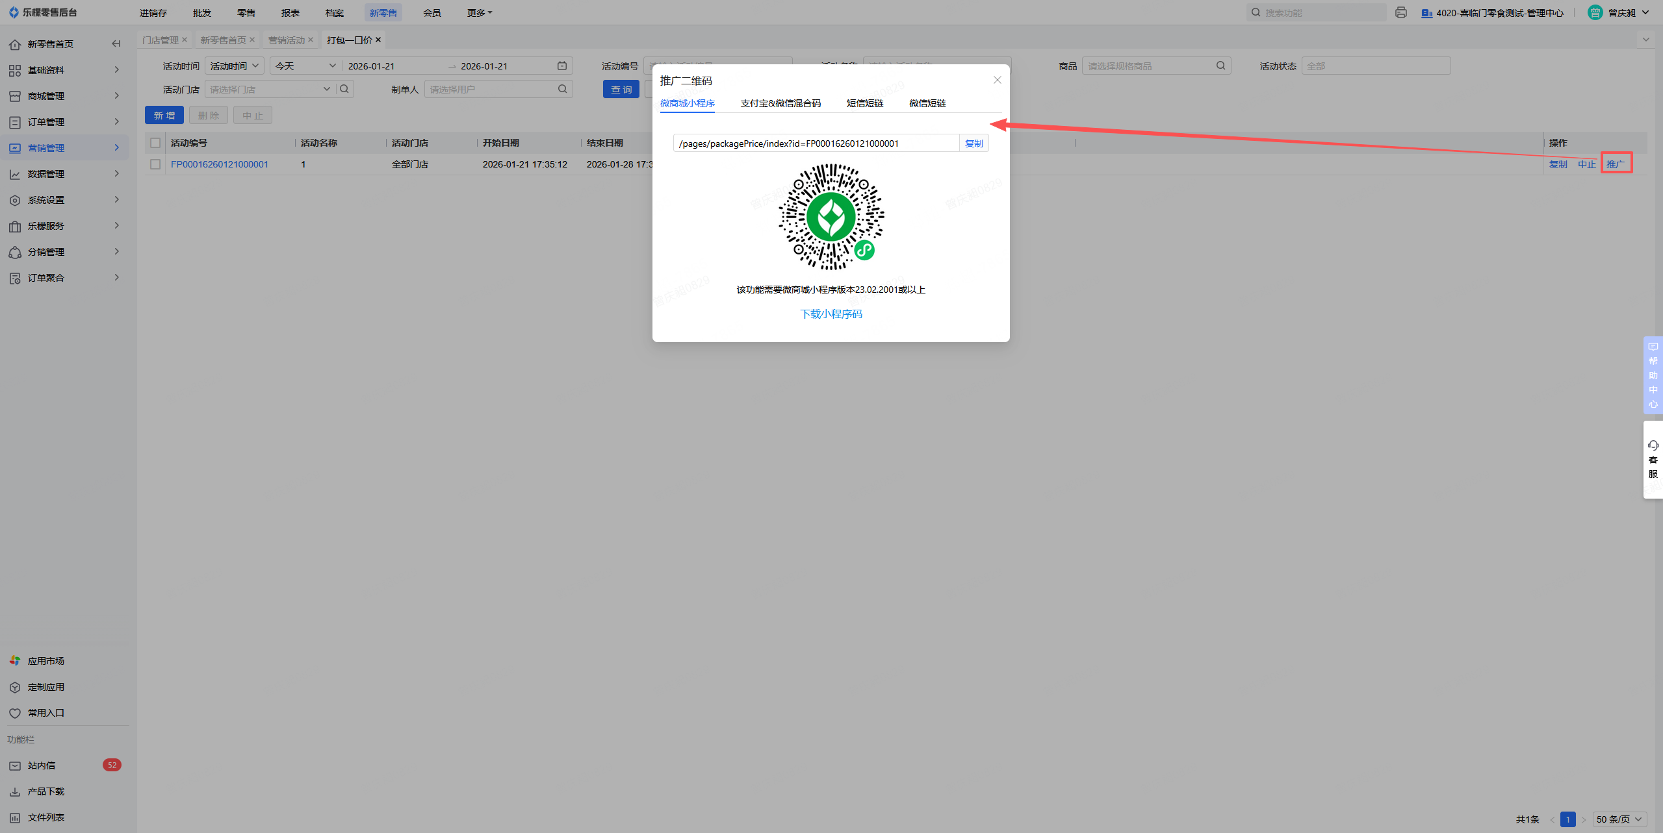Open the 50 条/页 page size dropdown

1619,819
